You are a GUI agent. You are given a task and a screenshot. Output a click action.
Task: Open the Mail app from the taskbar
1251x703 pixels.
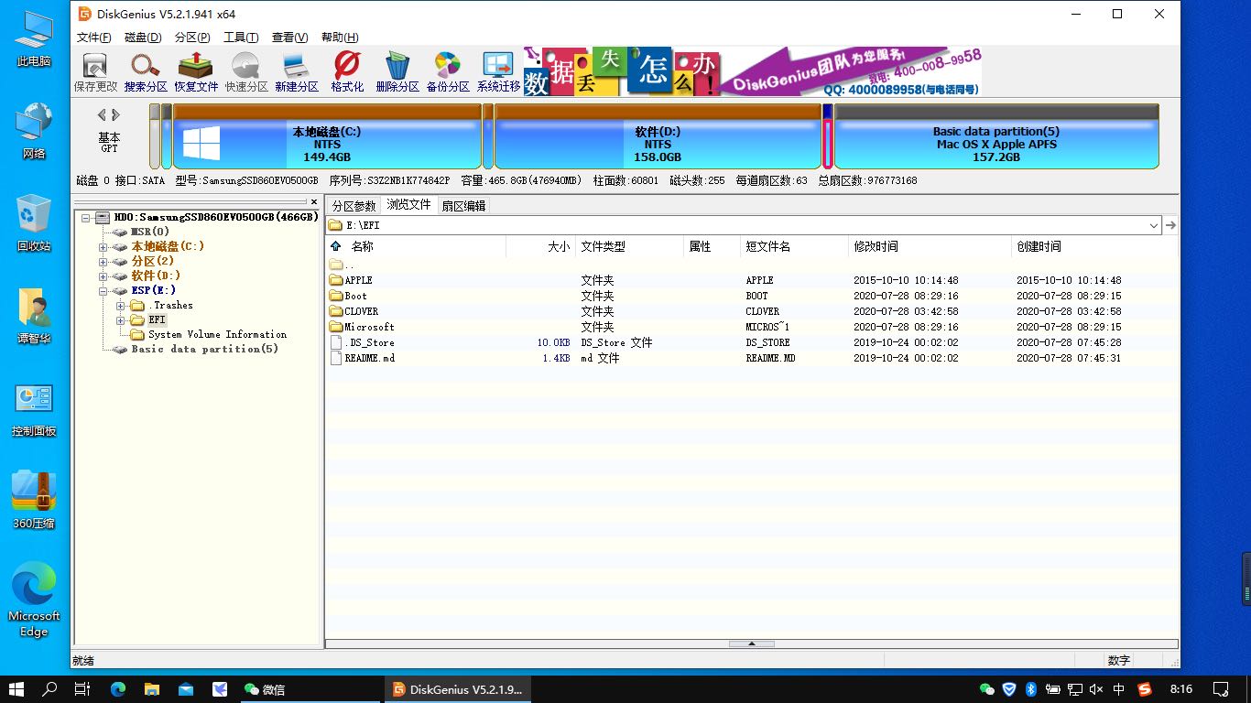coord(186,689)
